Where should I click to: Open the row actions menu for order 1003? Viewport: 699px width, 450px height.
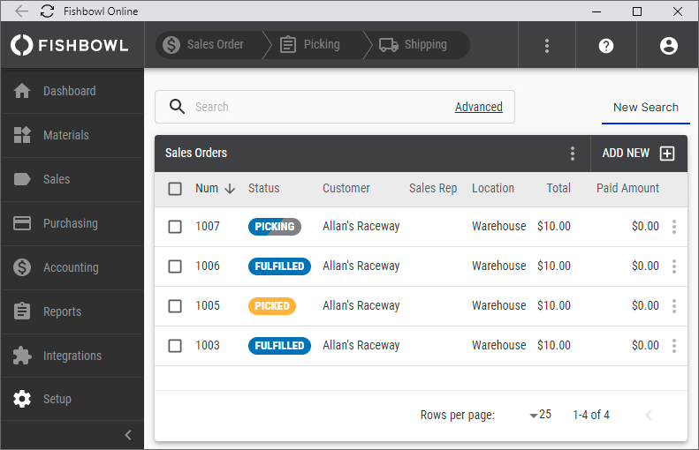[x=674, y=345]
